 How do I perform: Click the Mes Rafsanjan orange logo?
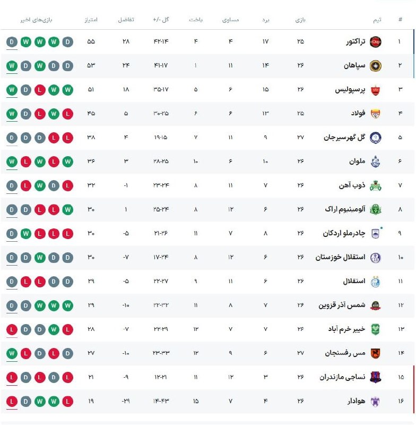click(375, 353)
